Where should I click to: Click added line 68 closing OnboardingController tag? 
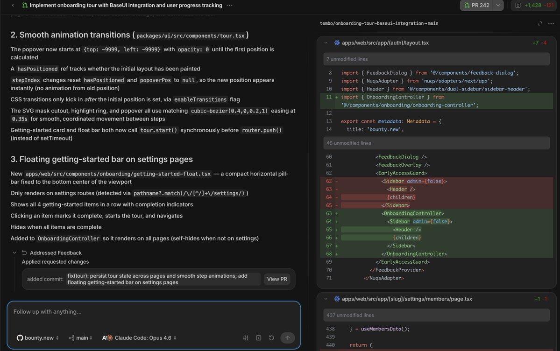tap(436, 254)
